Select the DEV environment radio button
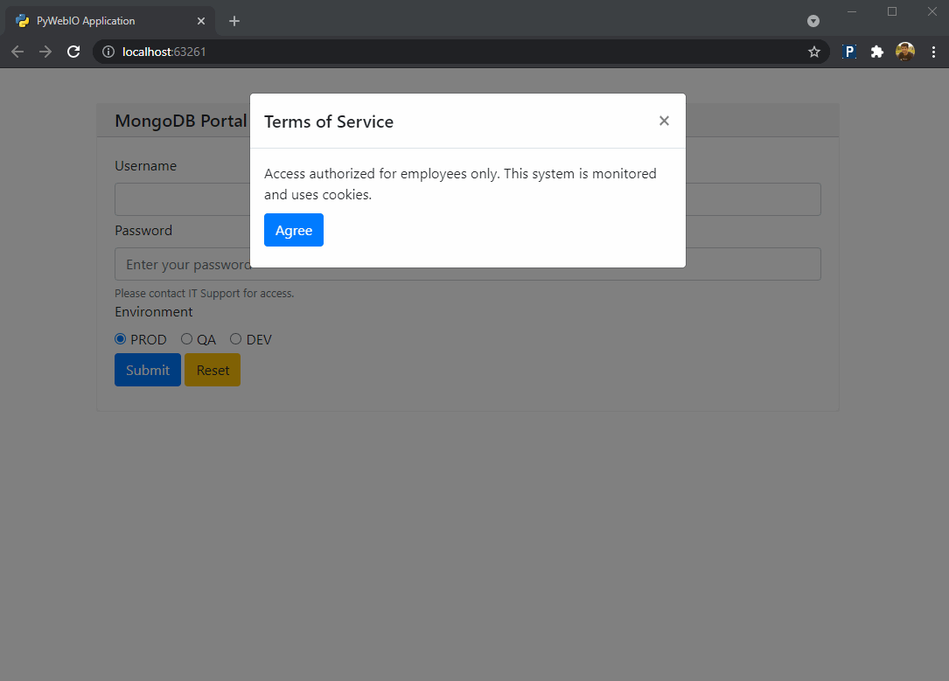Screen dimensions: 949x681 [235, 338]
